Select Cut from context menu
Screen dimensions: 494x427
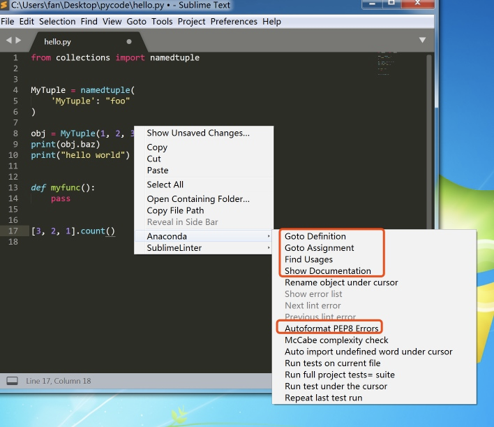[x=204, y=159]
